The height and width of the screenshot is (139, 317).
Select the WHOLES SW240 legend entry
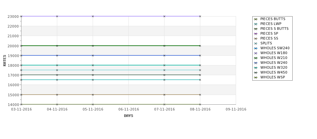pos(272,48)
